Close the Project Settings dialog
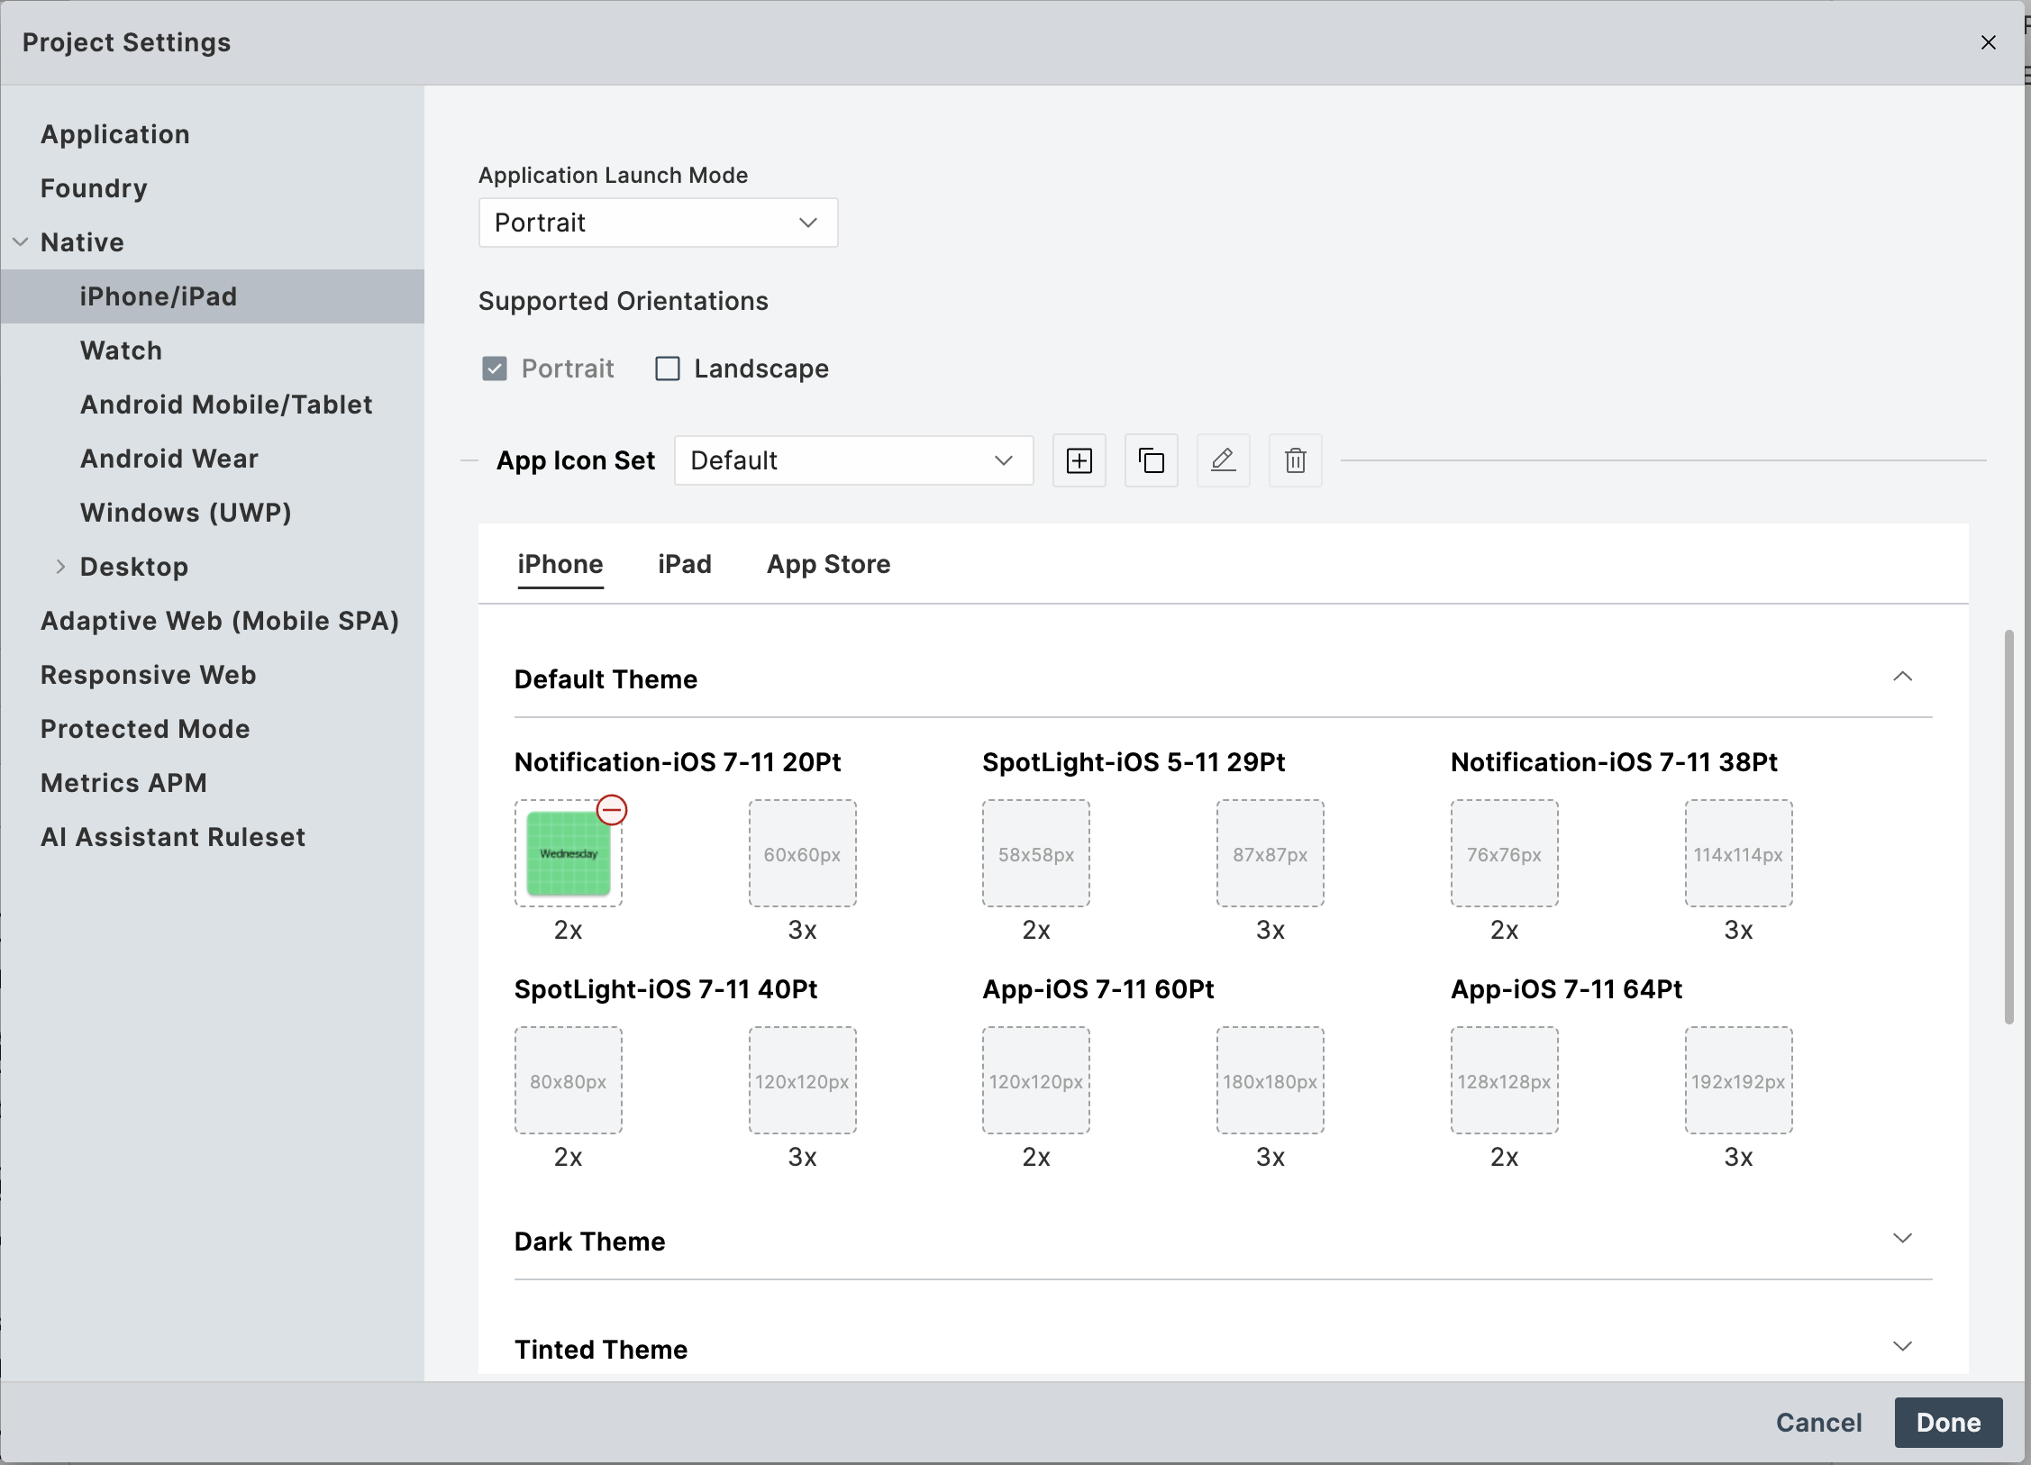 pyautogui.click(x=1988, y=42)
